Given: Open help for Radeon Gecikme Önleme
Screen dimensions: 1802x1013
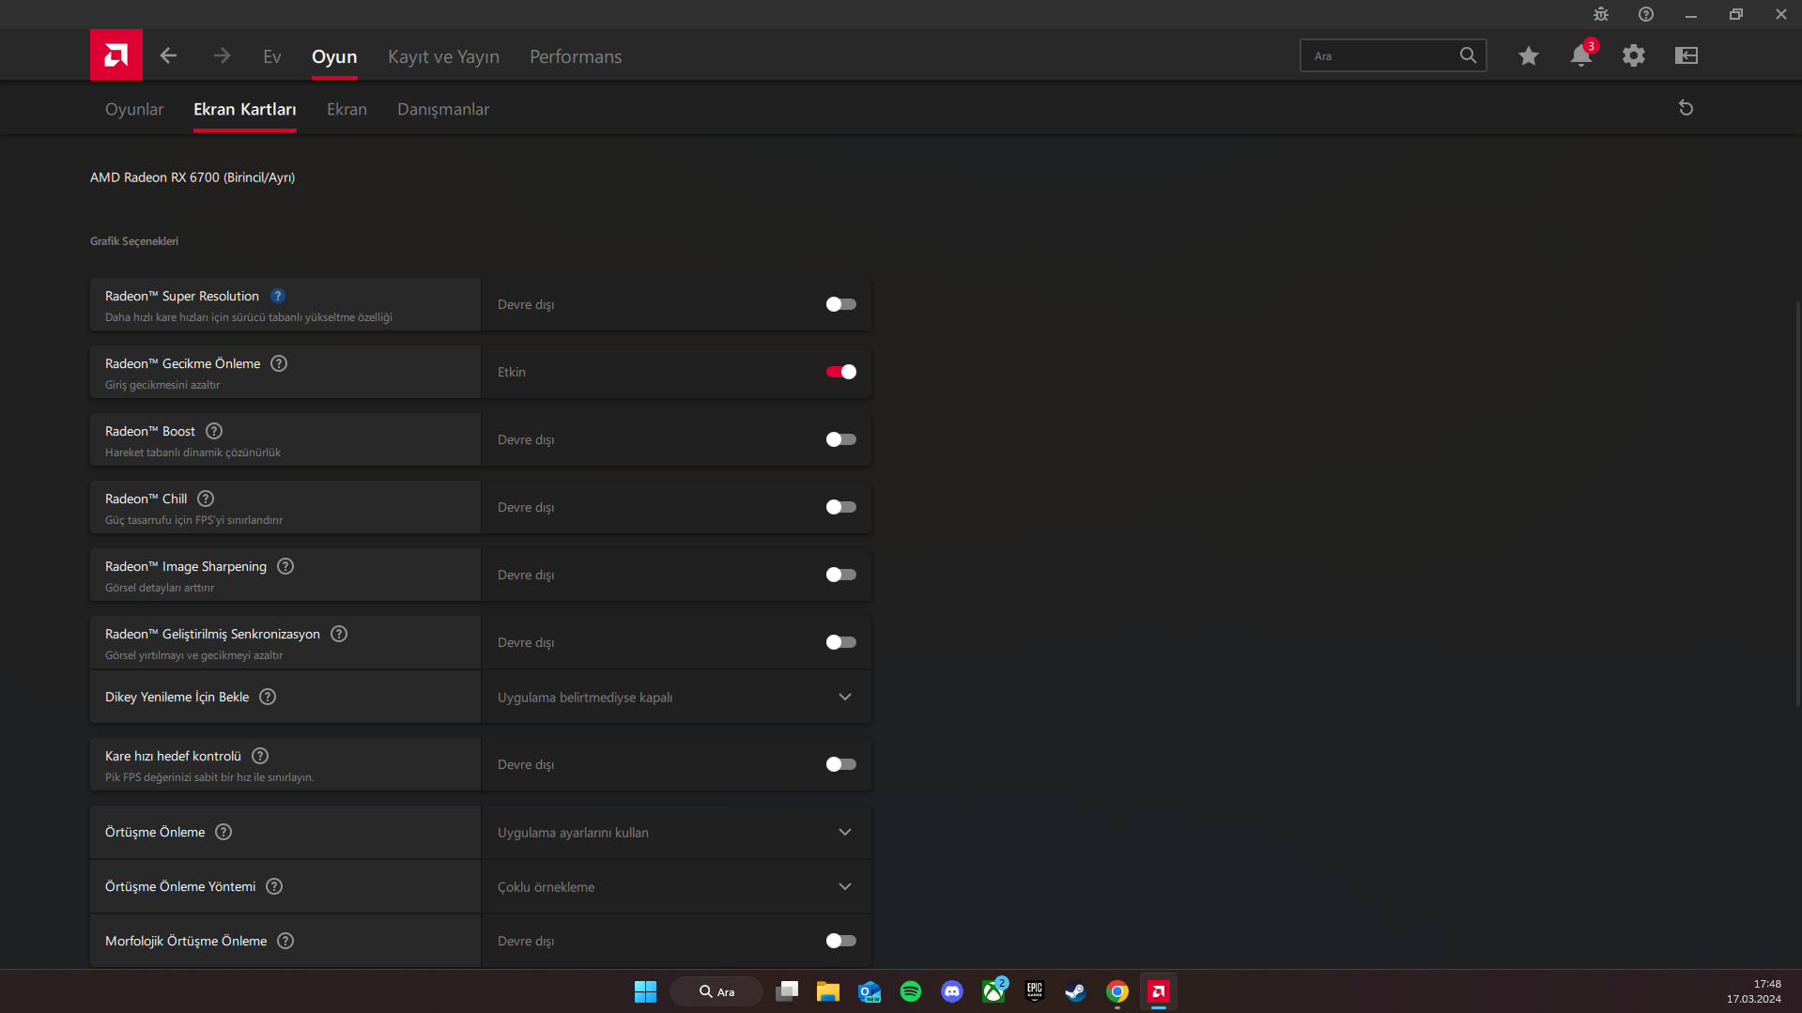Looking at the screenshot, I should click(279, 363).
